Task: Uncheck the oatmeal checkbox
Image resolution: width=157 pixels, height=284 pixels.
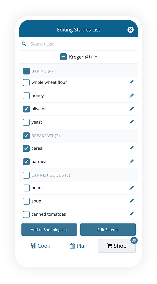Action: tap(26, 161)
